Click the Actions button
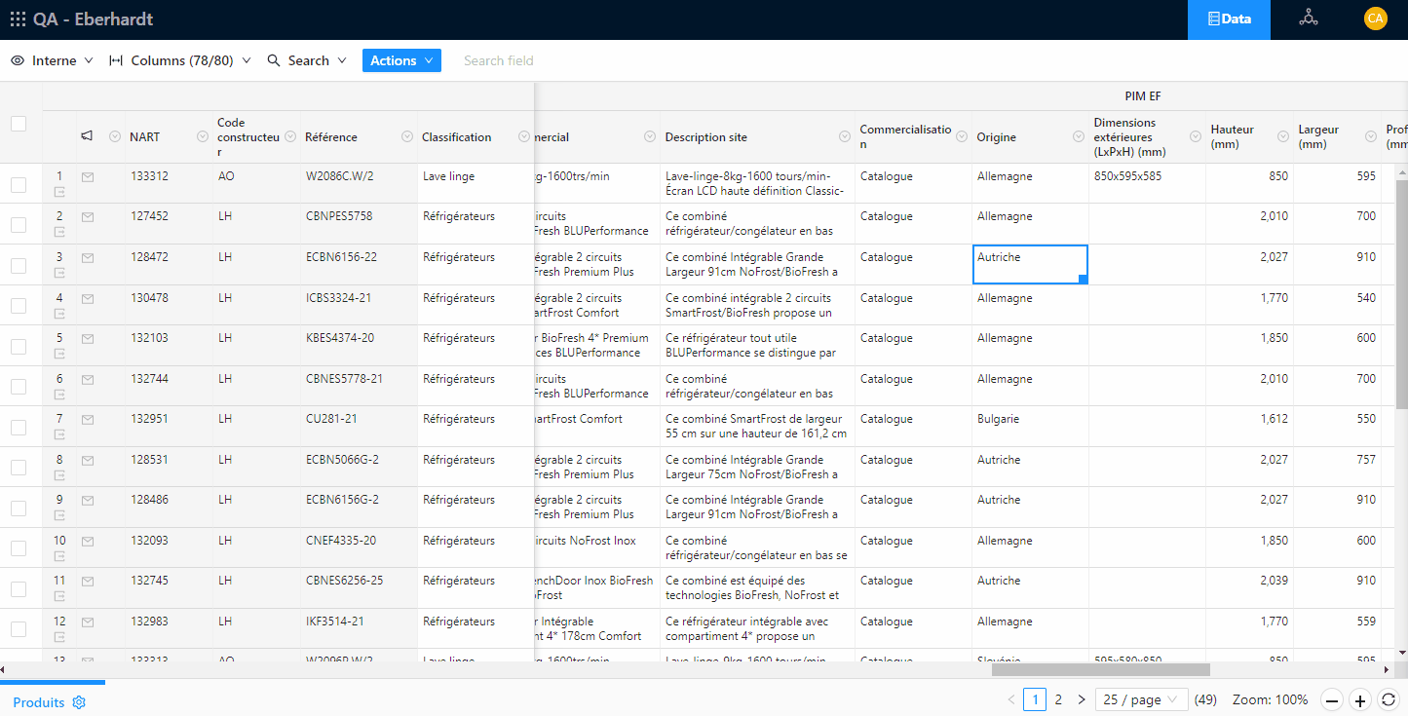This screenshot has height=716, width=1408. [401, 60]
